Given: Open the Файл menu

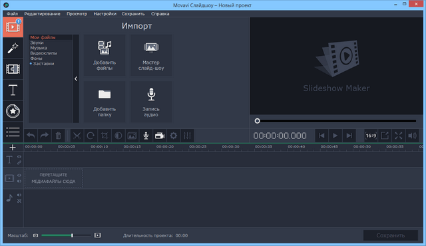Looking at the screenshot, I should (12, 14).
